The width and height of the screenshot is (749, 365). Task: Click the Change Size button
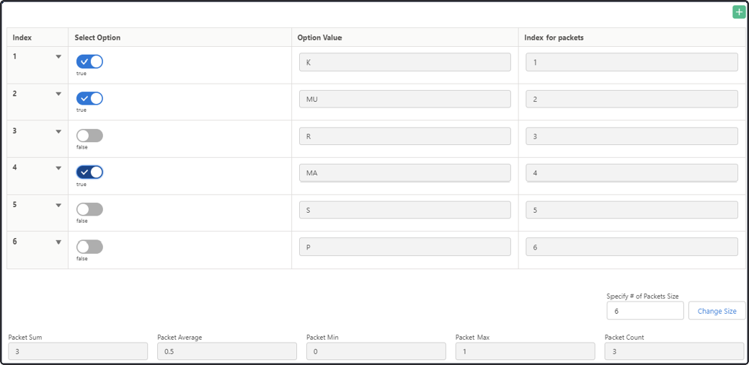pos(717,311)
